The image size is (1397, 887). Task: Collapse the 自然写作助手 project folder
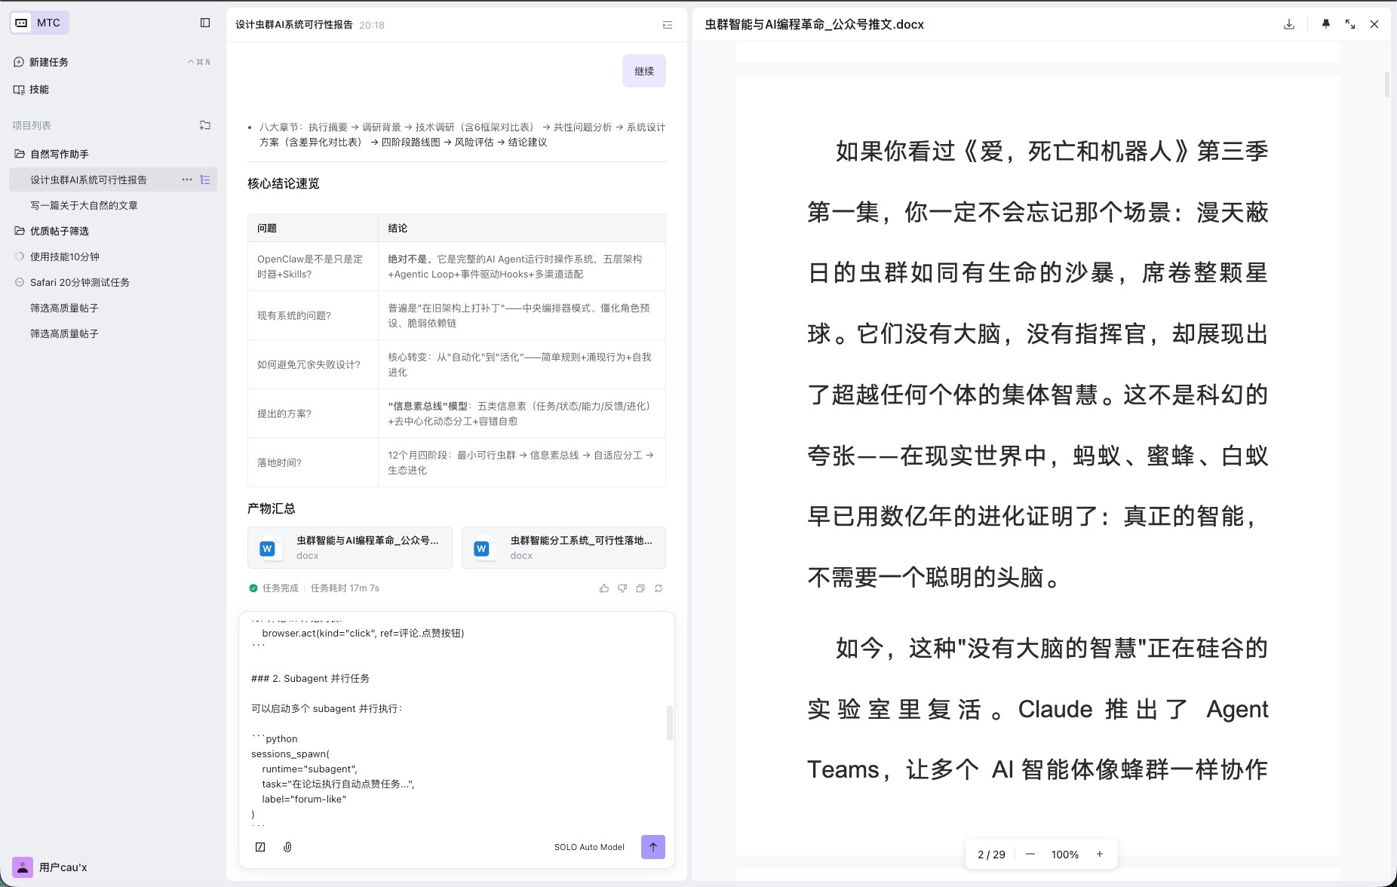tap(20, 154)
